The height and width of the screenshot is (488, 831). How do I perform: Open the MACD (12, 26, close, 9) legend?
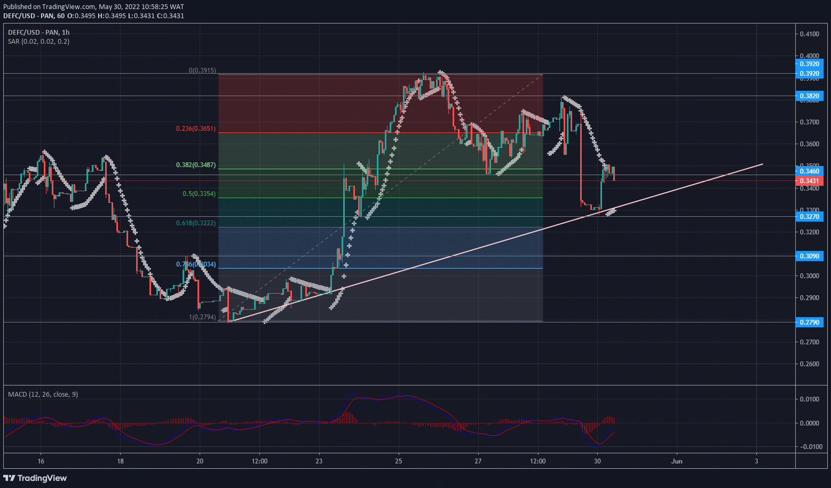tap(43, 394)
